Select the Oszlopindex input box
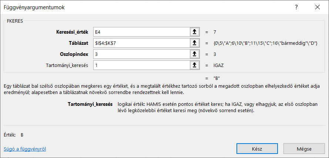This screenshot has width=329, height=158. 141,54
